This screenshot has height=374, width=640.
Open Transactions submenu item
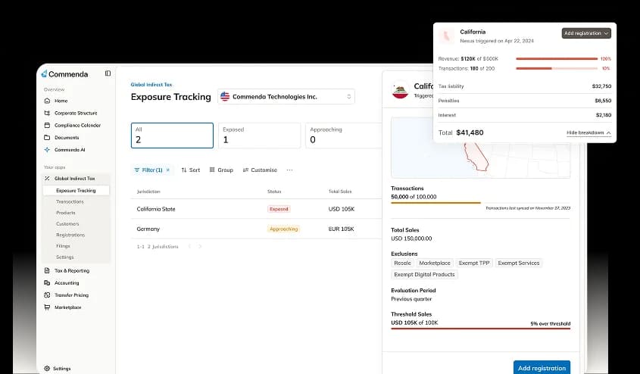pos(70,201)
